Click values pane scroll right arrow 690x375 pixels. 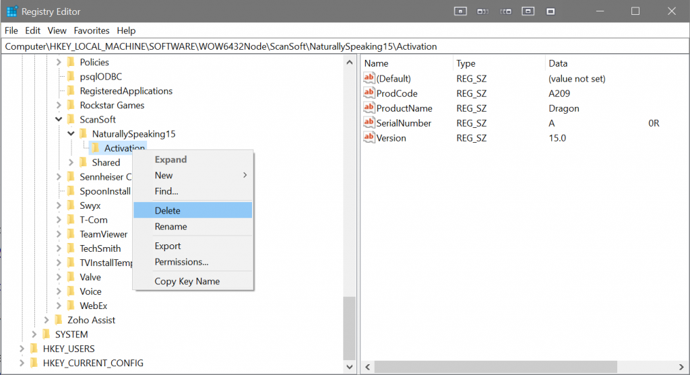pos(681,367)
